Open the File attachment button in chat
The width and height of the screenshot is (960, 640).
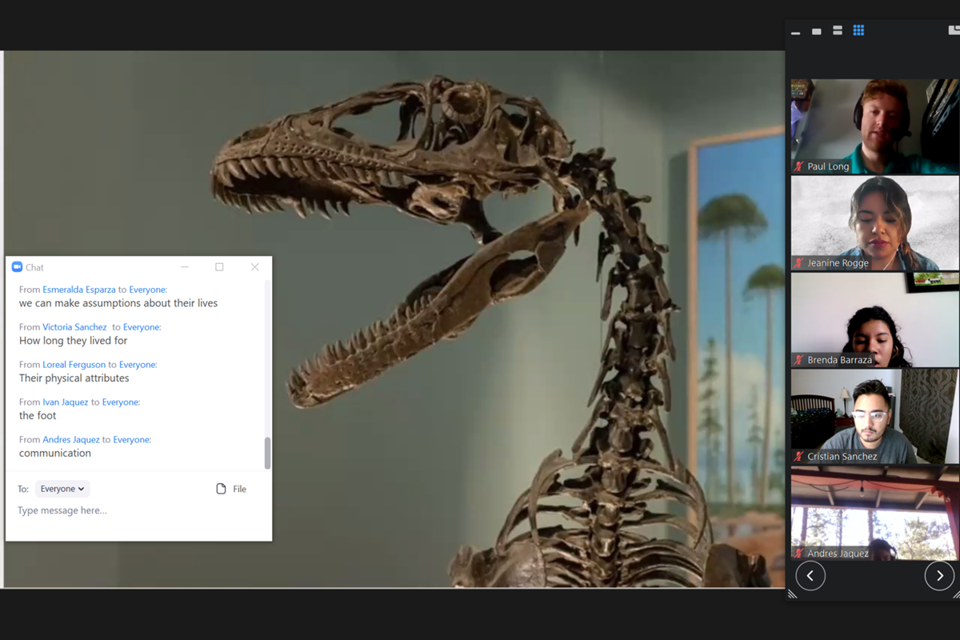pyautogui.click(x=231, y=489)
